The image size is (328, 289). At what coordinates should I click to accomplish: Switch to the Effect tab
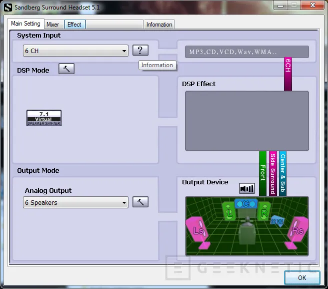[74, 25]
